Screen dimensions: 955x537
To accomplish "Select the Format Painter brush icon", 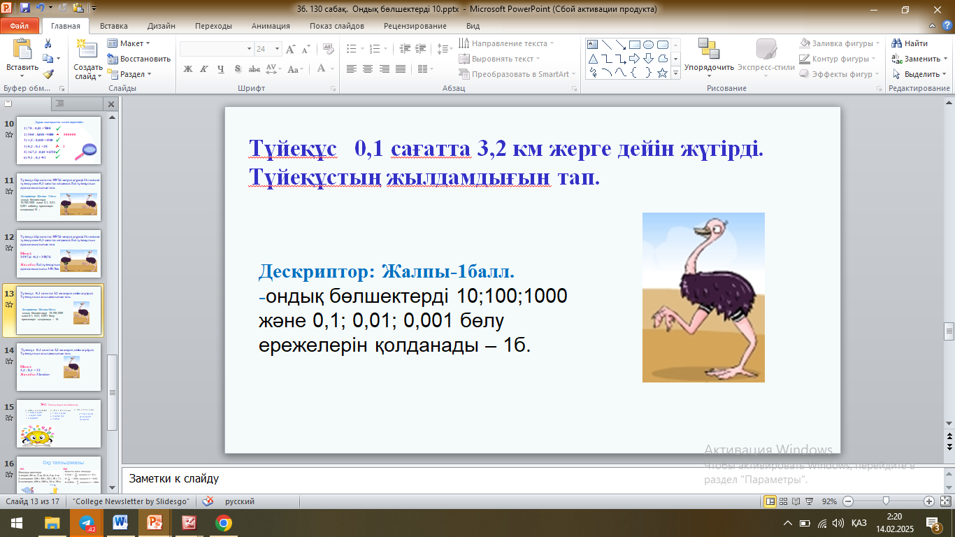I will point(48,74).
